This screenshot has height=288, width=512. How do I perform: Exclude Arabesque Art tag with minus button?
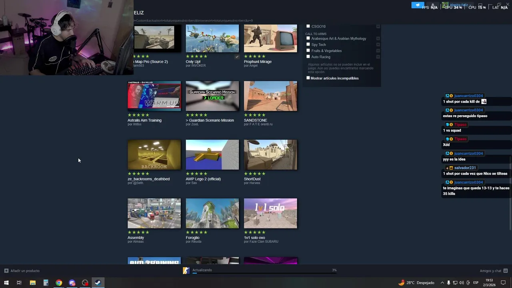pos(378,38)
